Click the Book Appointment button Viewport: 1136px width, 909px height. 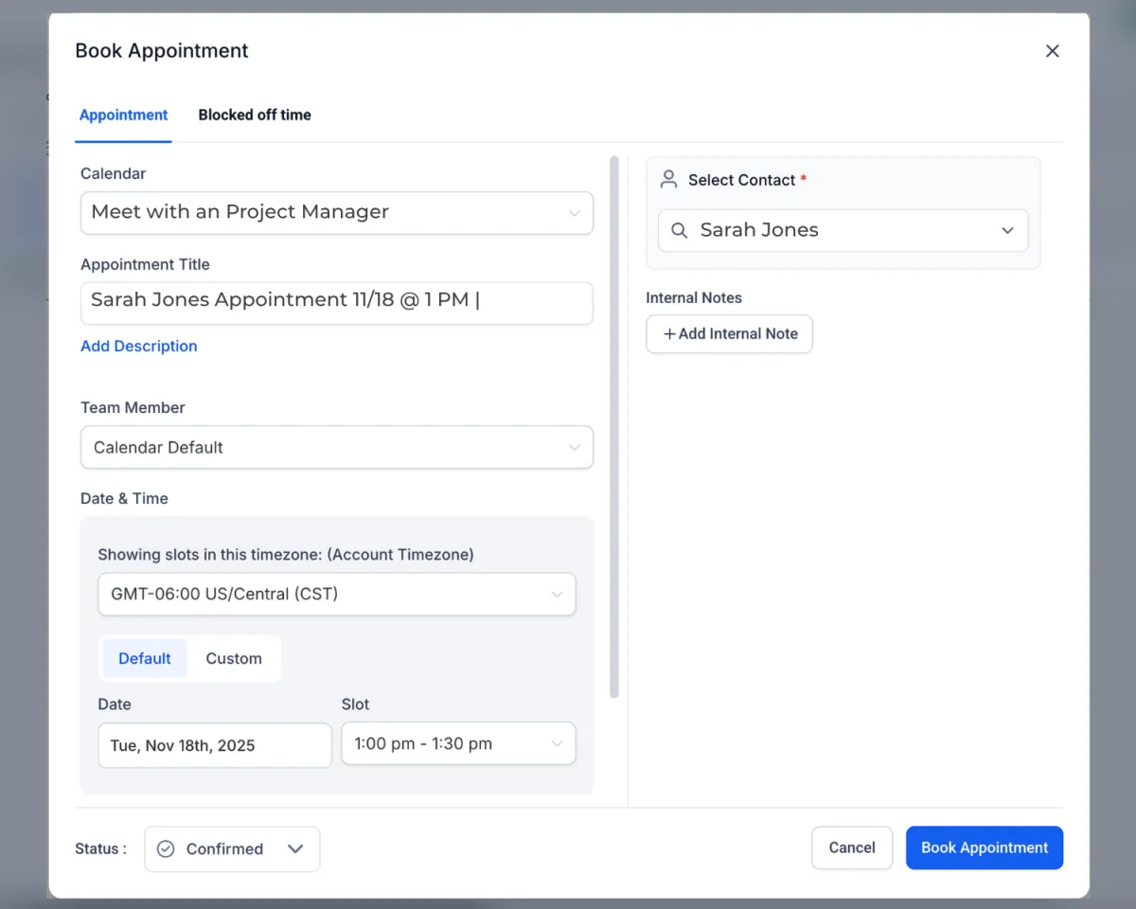pos(984,847)
